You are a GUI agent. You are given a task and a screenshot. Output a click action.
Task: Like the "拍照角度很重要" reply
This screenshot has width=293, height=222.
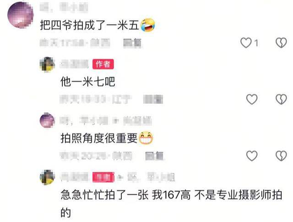(x=252, y=156)
